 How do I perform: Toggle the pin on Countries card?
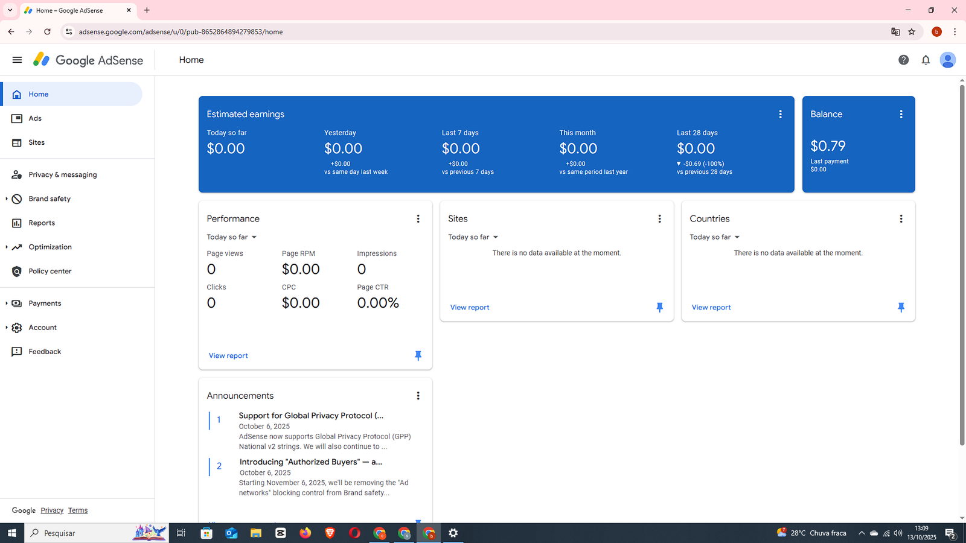coord(901,307)
